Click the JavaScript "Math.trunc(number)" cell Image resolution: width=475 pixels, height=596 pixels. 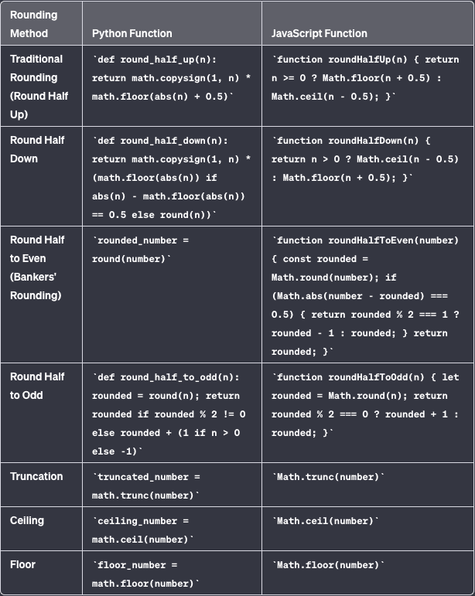point(328,477)
